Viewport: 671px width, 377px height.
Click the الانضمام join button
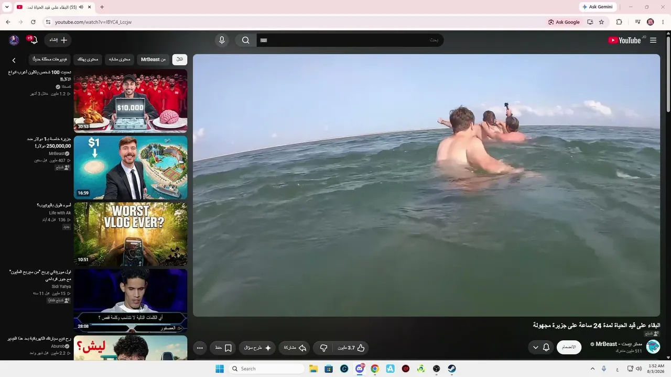pyautogui.click(x=569, y=347)
